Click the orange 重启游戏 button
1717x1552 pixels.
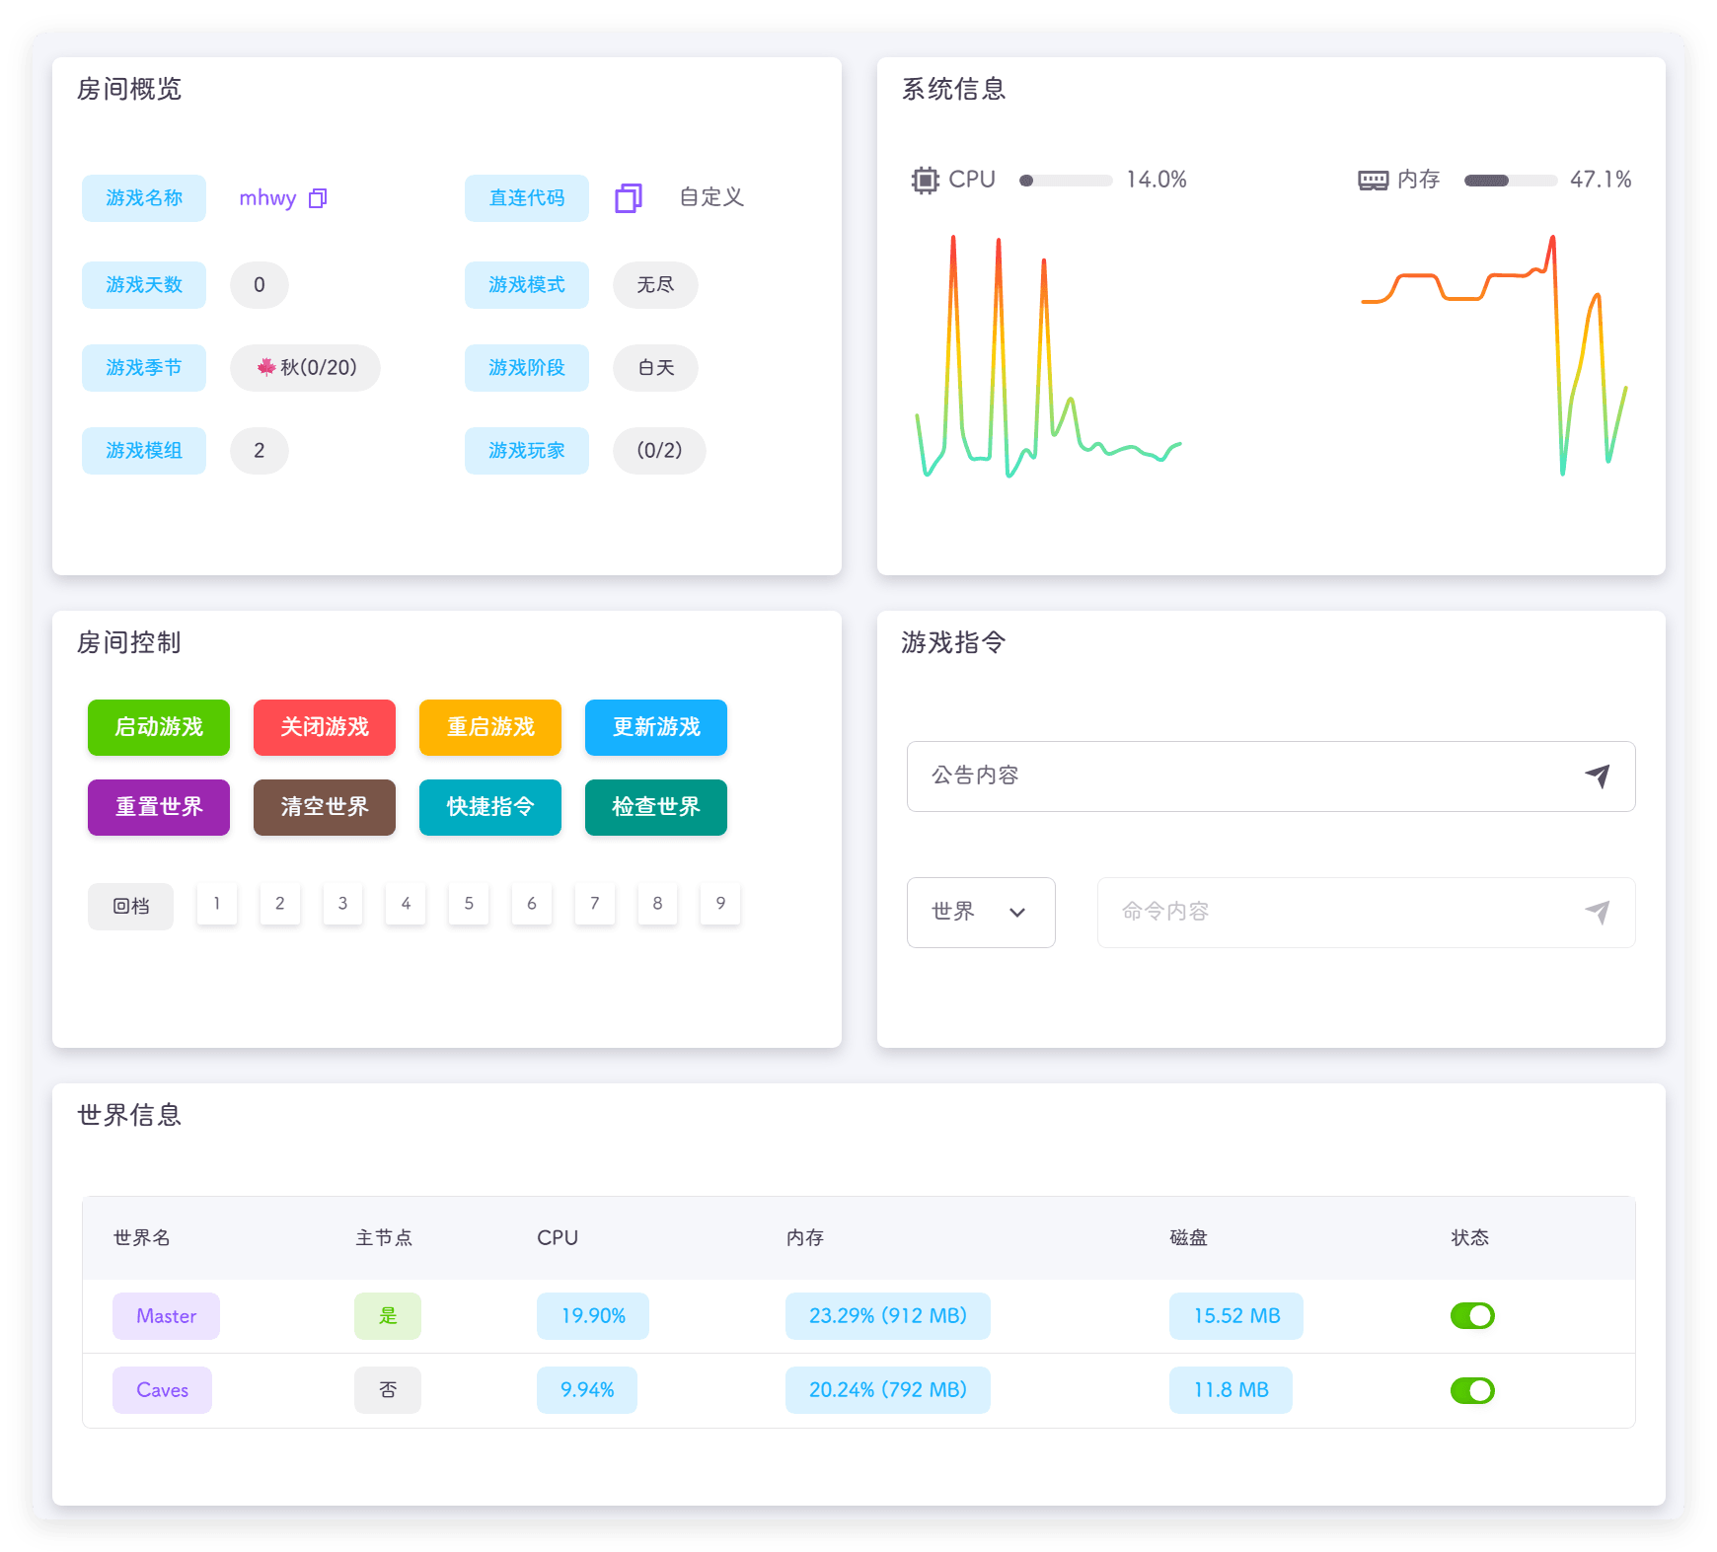tap(490, 727)
